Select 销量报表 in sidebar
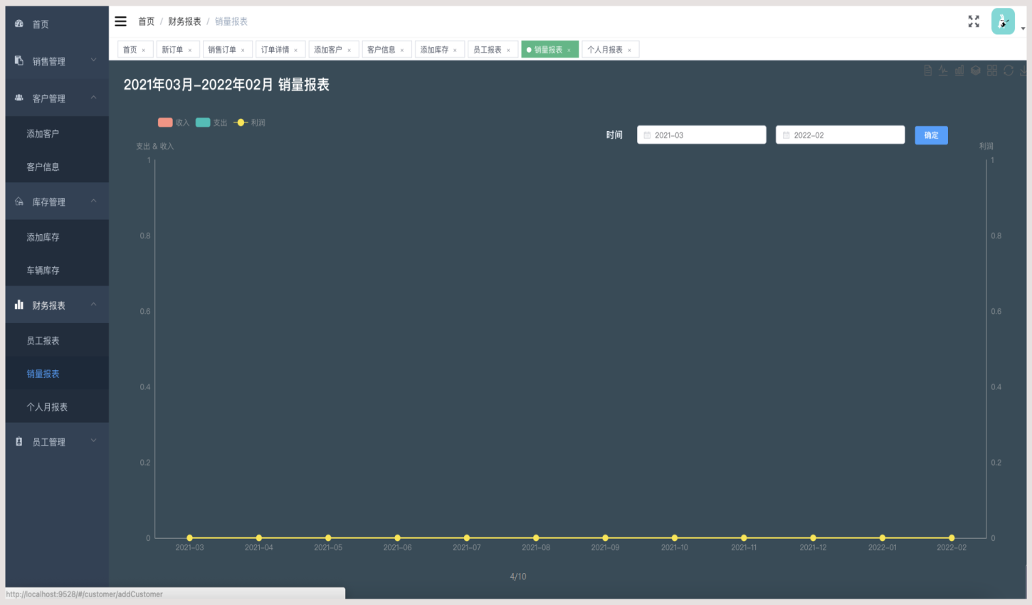Screen dimensions: 1032x605 [x=57, y=374]
